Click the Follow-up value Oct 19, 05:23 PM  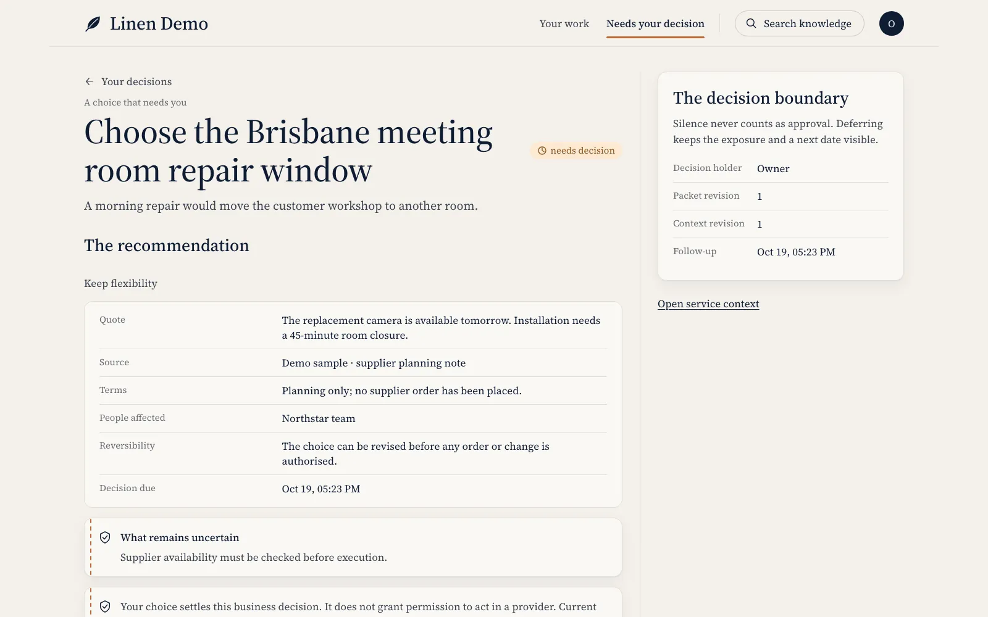pyautogui.click(x=796, y=252)
